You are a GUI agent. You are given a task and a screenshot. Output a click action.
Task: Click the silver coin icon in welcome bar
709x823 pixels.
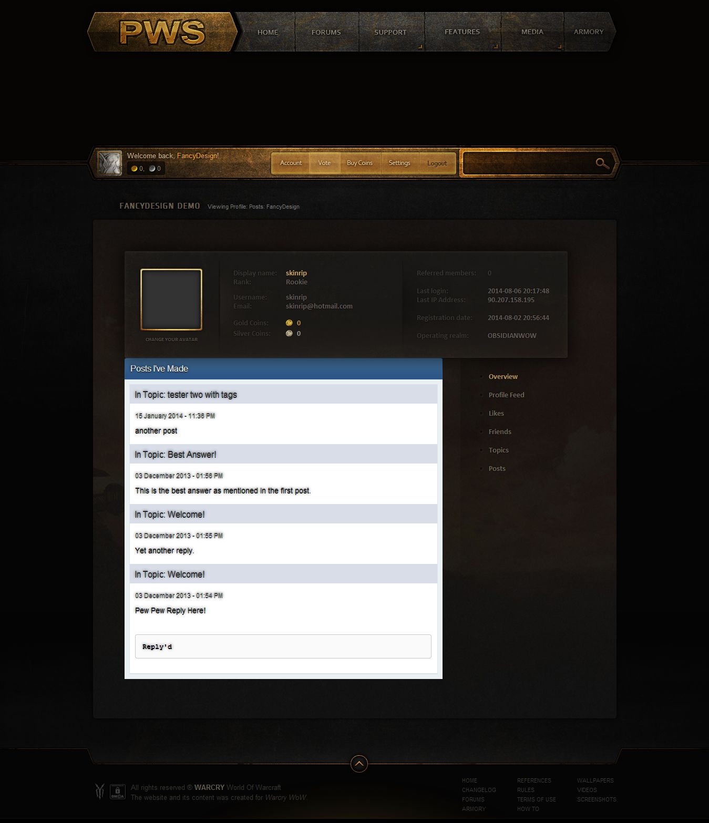pos(152,169)
